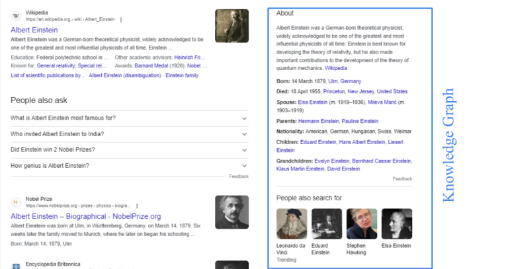This screenshot has width=508, height=269.
Task: Click the Wikipedia favicon icon
Action: tap(16, 16)
